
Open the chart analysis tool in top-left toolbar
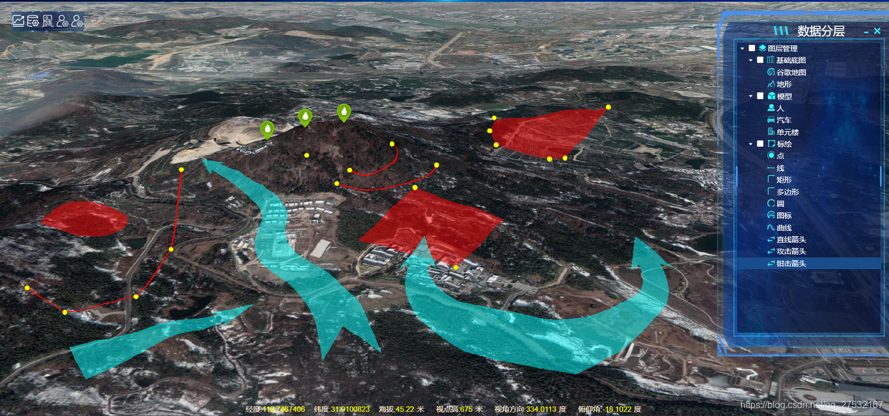click(19, 21)
